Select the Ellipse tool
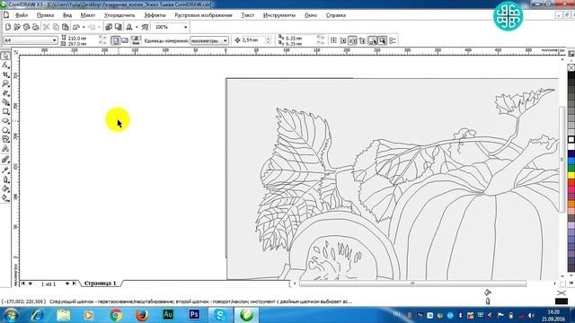575x323 pixels. pyautogui.click(x=5, y=120)
